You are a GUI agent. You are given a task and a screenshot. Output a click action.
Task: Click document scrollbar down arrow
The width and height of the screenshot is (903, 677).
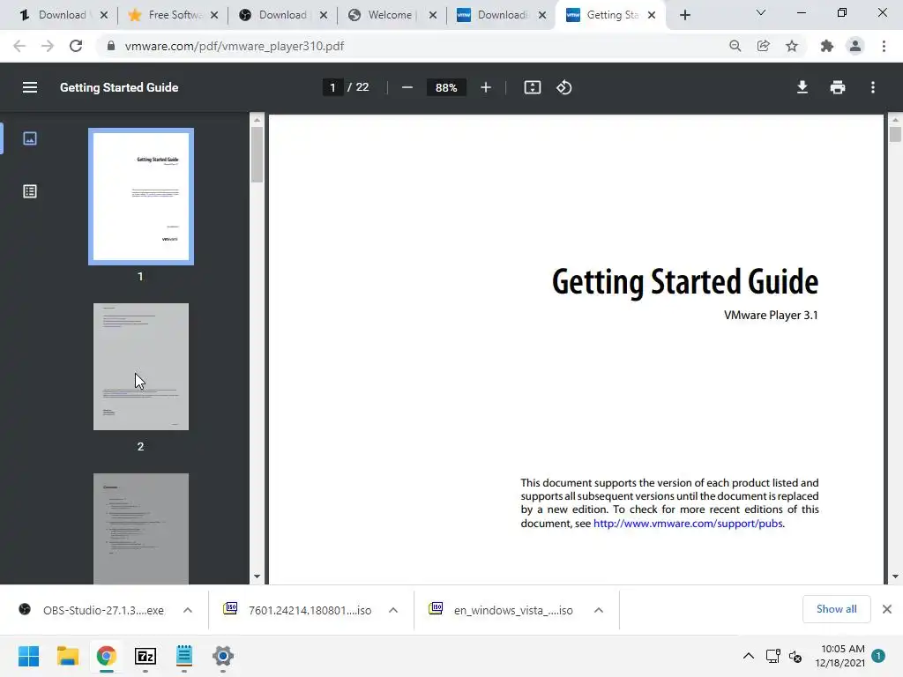click(895, 577)
